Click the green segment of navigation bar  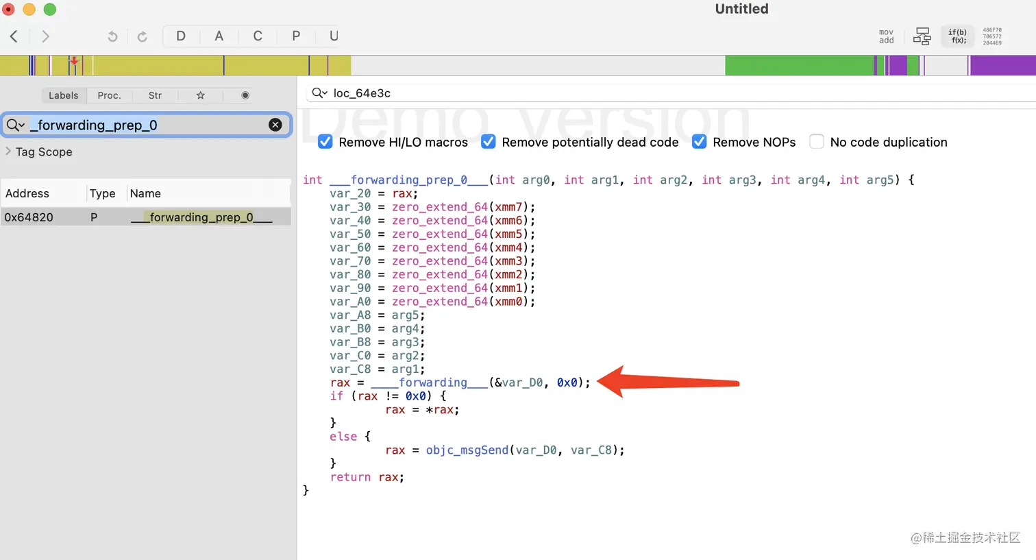799,65
